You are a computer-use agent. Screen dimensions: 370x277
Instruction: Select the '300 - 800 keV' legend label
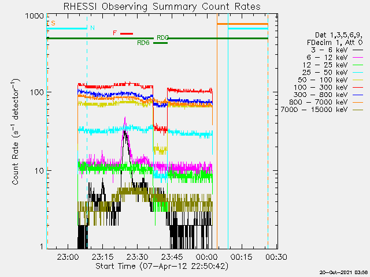(321, 95)
